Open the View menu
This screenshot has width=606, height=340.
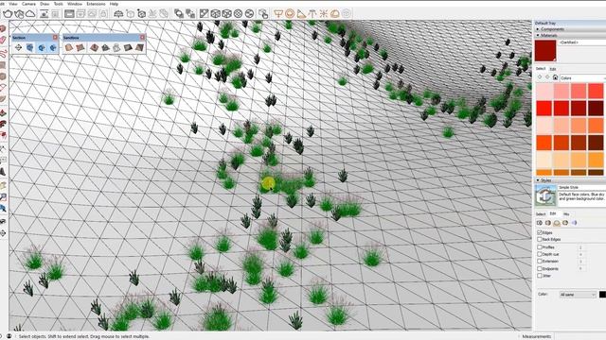(x=13, y=4)
